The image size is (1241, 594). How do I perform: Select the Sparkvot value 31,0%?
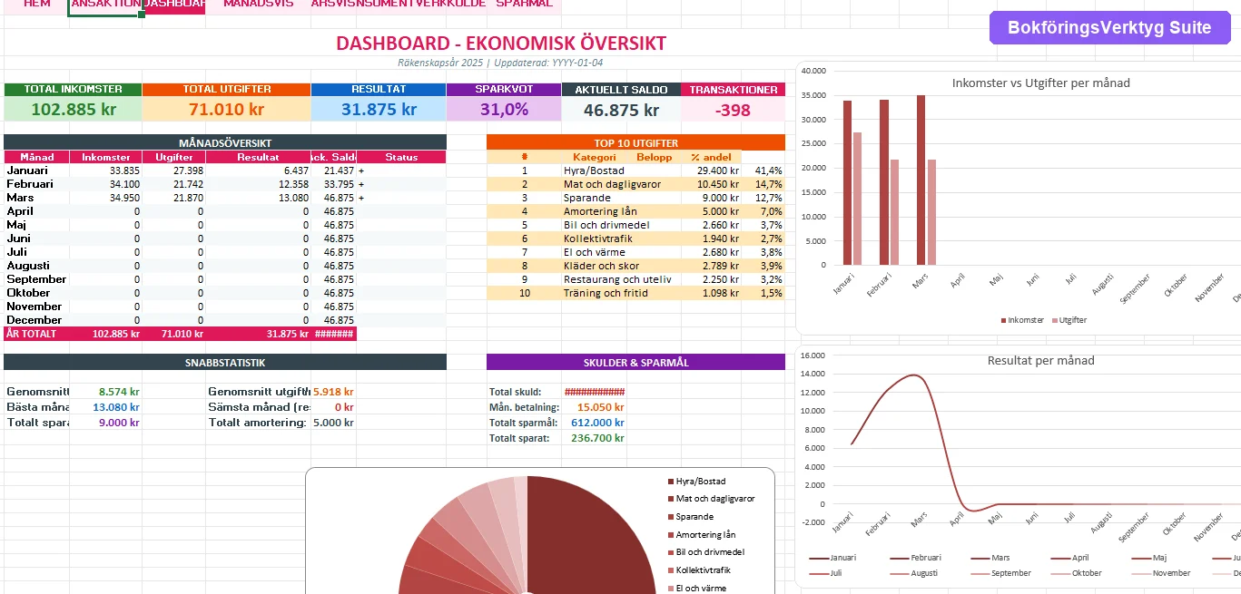pos(504,109)
